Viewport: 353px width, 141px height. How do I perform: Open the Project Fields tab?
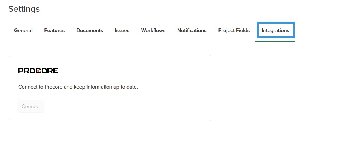point(234,31)
